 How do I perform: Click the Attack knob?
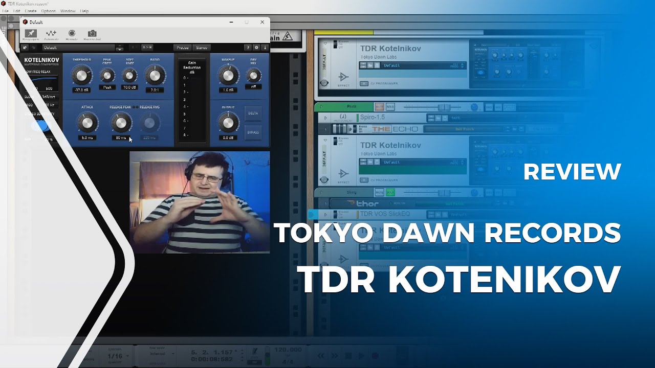tap(86, 123)
